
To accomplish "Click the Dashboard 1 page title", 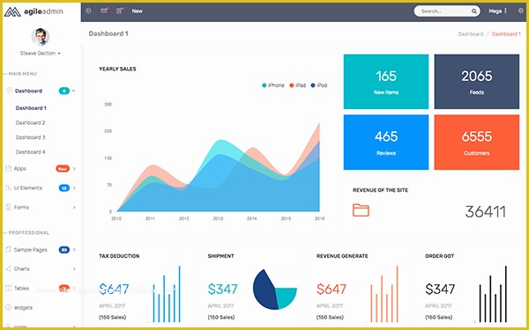I will tap(108, 33).
